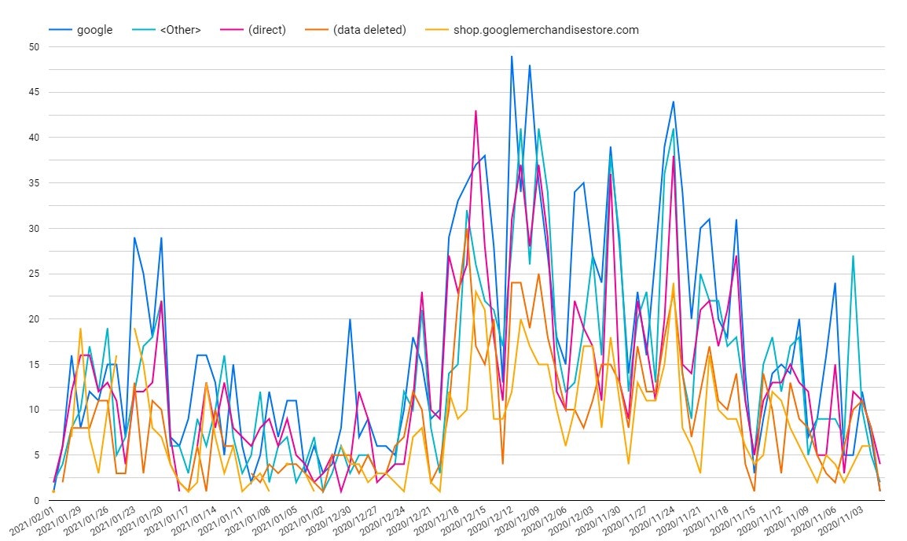Screen dimensions: 907x541
Task: Click the 2021/01/14 x-axis date label
Action: click(x=194, y=521)
